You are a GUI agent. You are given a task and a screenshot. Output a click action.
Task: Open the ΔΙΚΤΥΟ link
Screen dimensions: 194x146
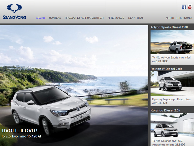click(x=170, y=18)
